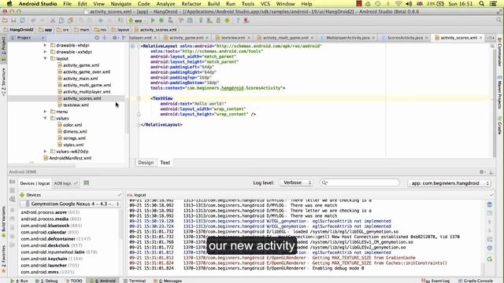Screen dimensions: 504x283
Task: Start debugging with the bug icon
Action: tap(161, 20)
